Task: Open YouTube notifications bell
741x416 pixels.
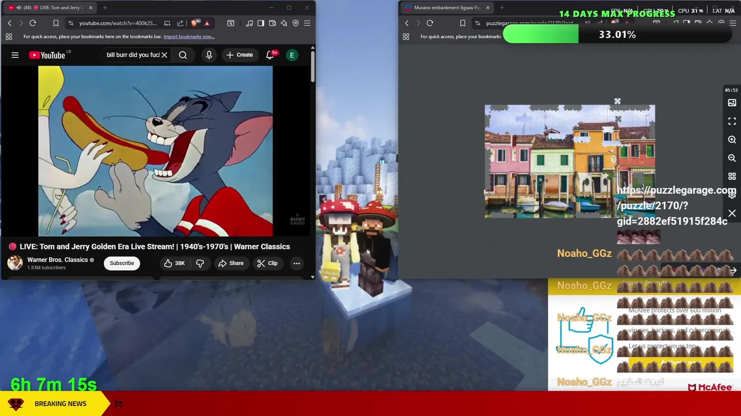Action: pyautogui.click(x=270, y=55)
